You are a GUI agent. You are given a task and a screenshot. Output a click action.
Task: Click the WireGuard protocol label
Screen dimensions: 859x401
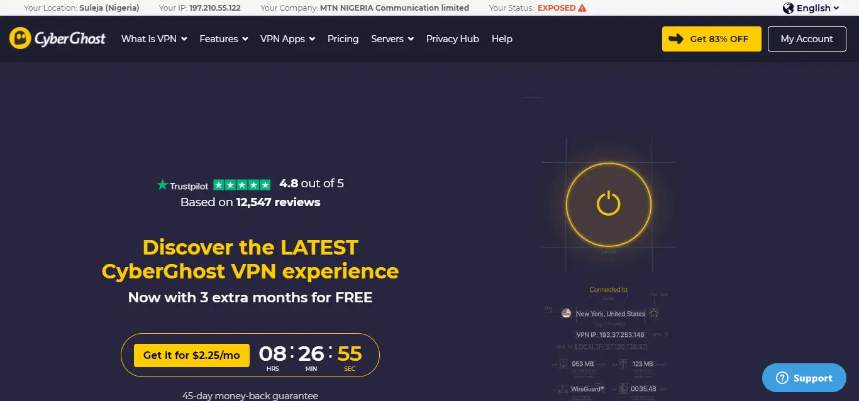587,388
